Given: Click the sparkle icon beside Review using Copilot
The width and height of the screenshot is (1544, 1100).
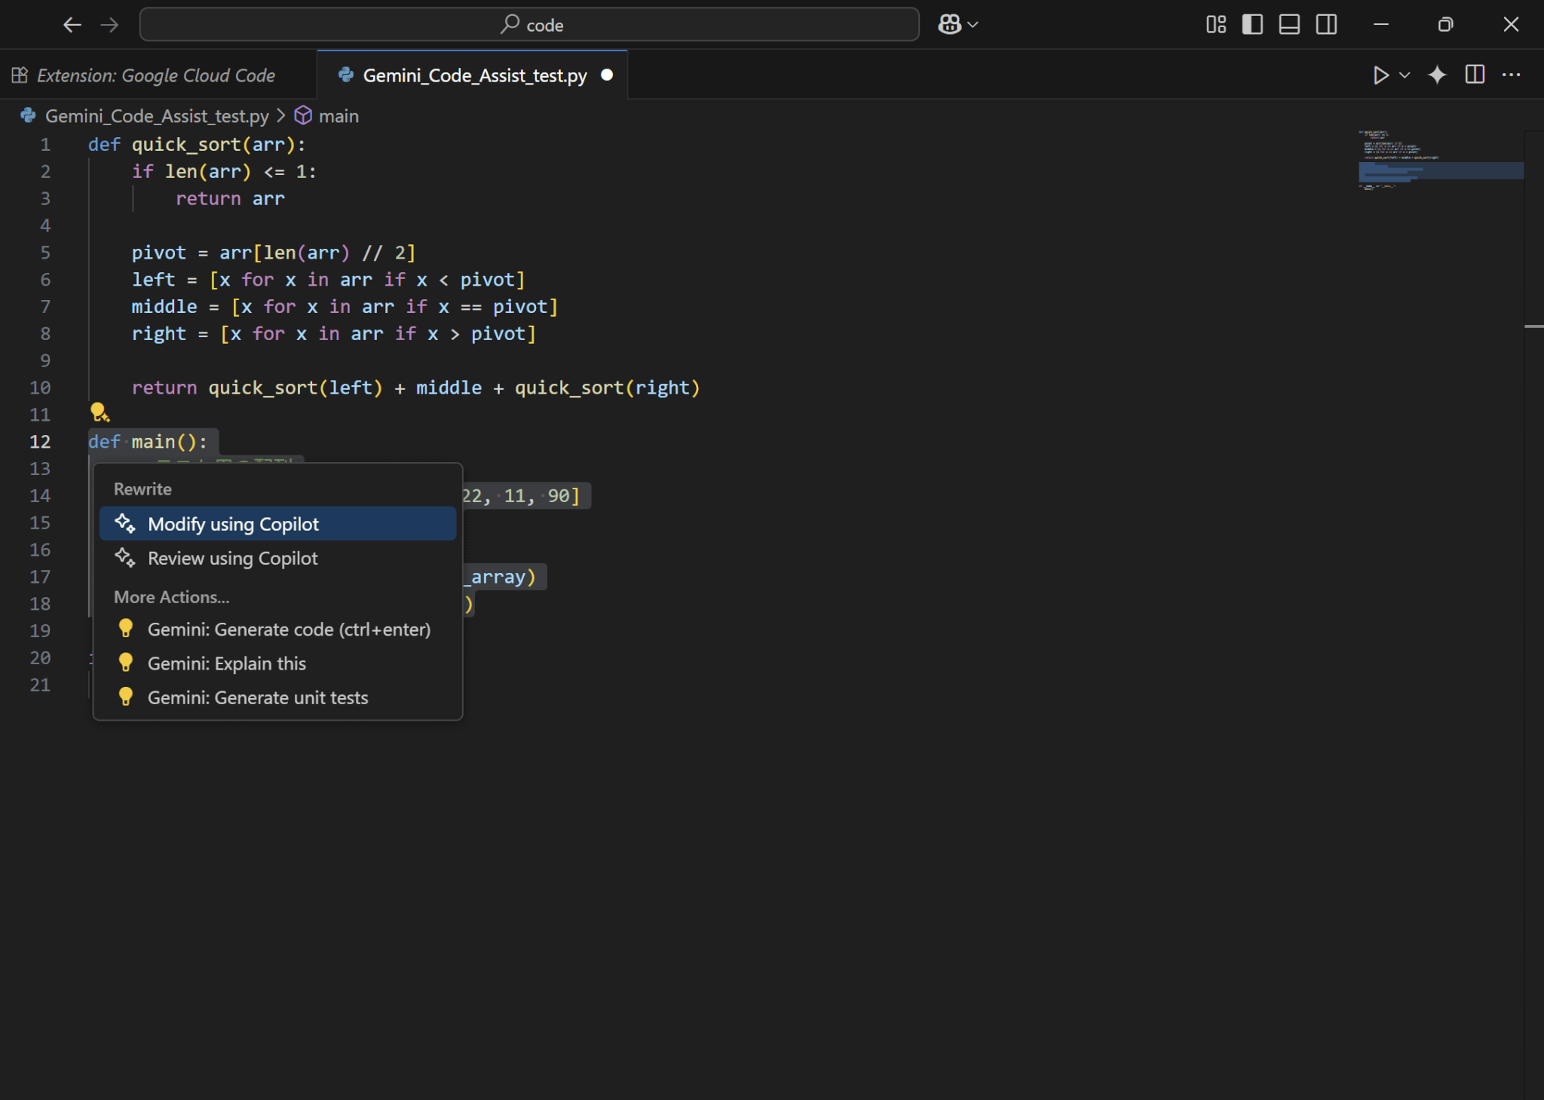Looking at the screenshot, I should (x=125, y=557).
